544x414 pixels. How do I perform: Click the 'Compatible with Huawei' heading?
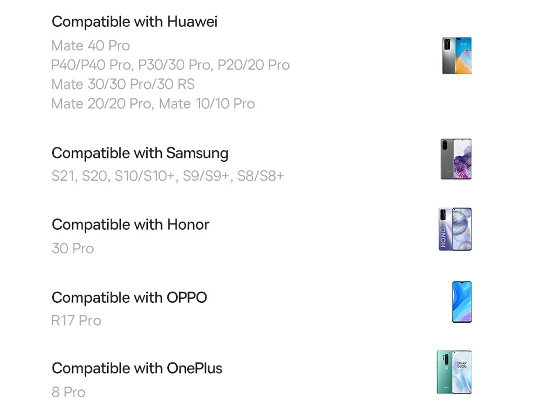(135, 22)
